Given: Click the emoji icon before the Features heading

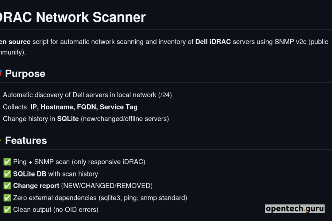Looking at the screenshot, I should [1, 140].
